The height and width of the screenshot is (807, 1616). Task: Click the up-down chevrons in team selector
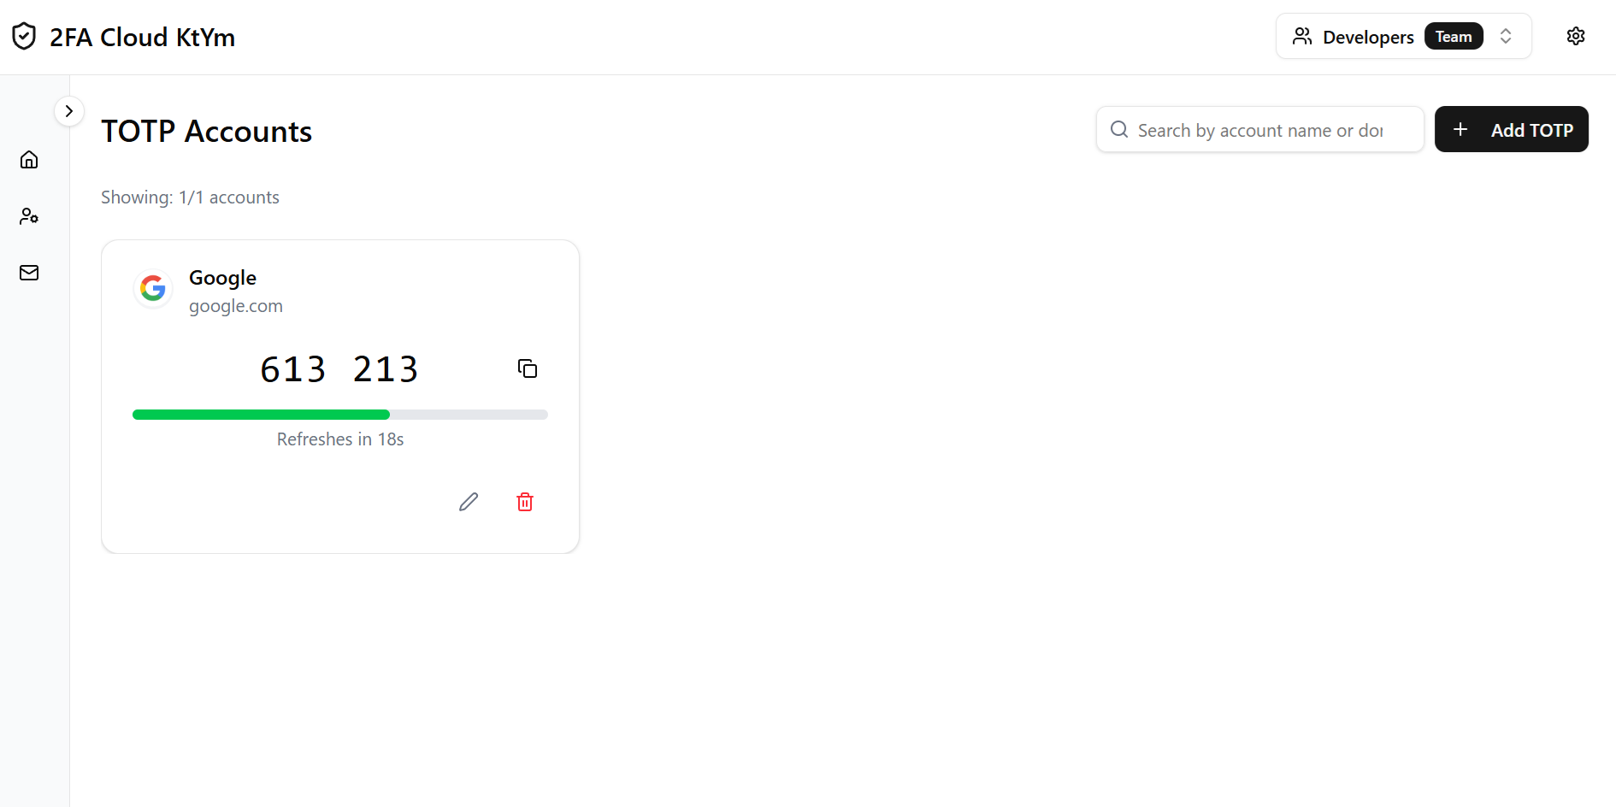tap(1506, 36)
